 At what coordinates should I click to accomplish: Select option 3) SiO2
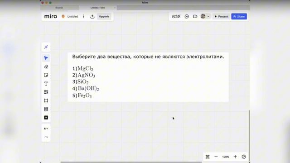81,81
